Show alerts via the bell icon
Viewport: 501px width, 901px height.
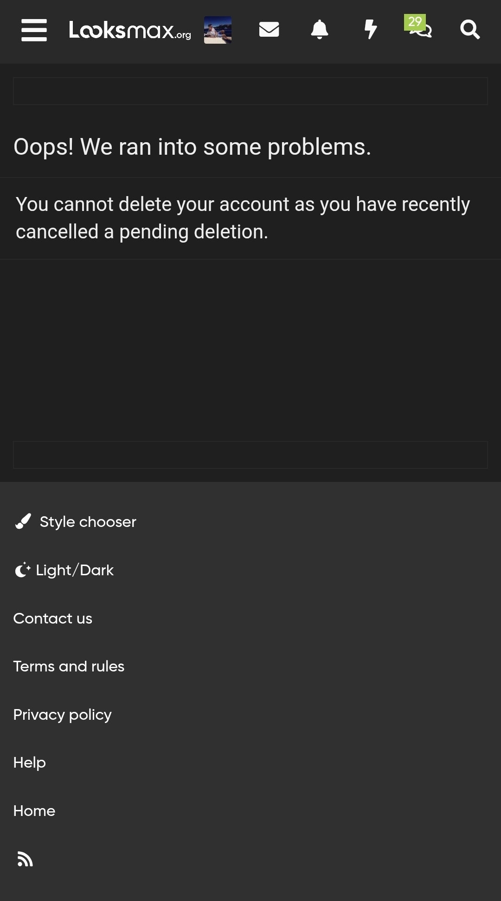tap(320, 30)
